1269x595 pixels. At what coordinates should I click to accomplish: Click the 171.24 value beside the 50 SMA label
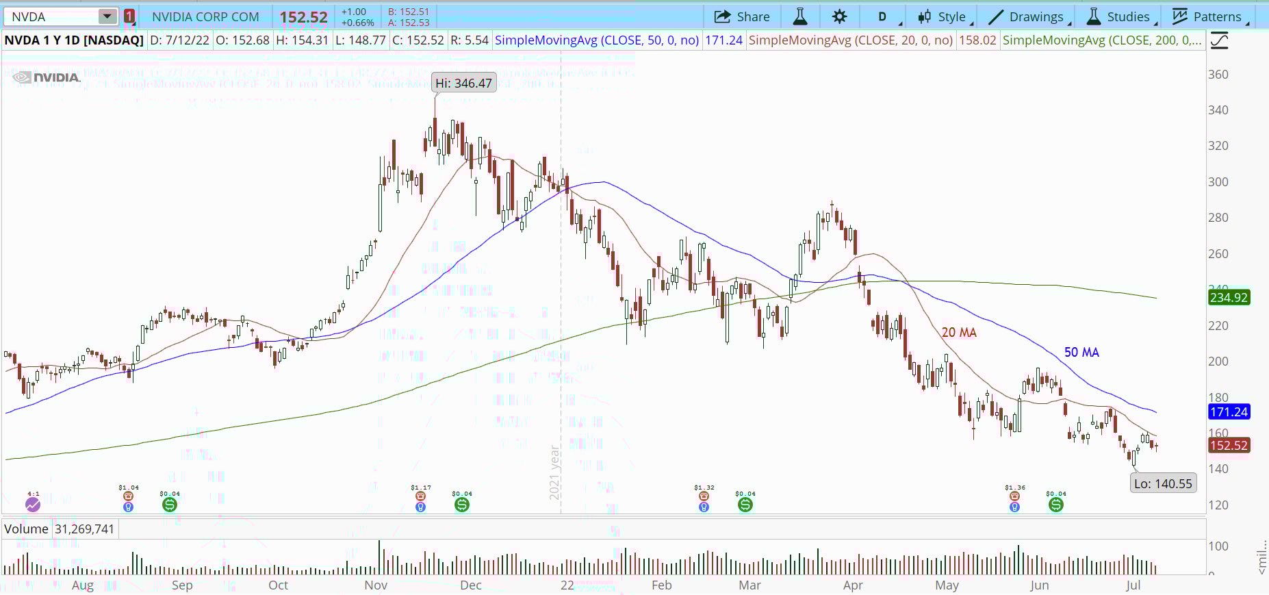724,40
